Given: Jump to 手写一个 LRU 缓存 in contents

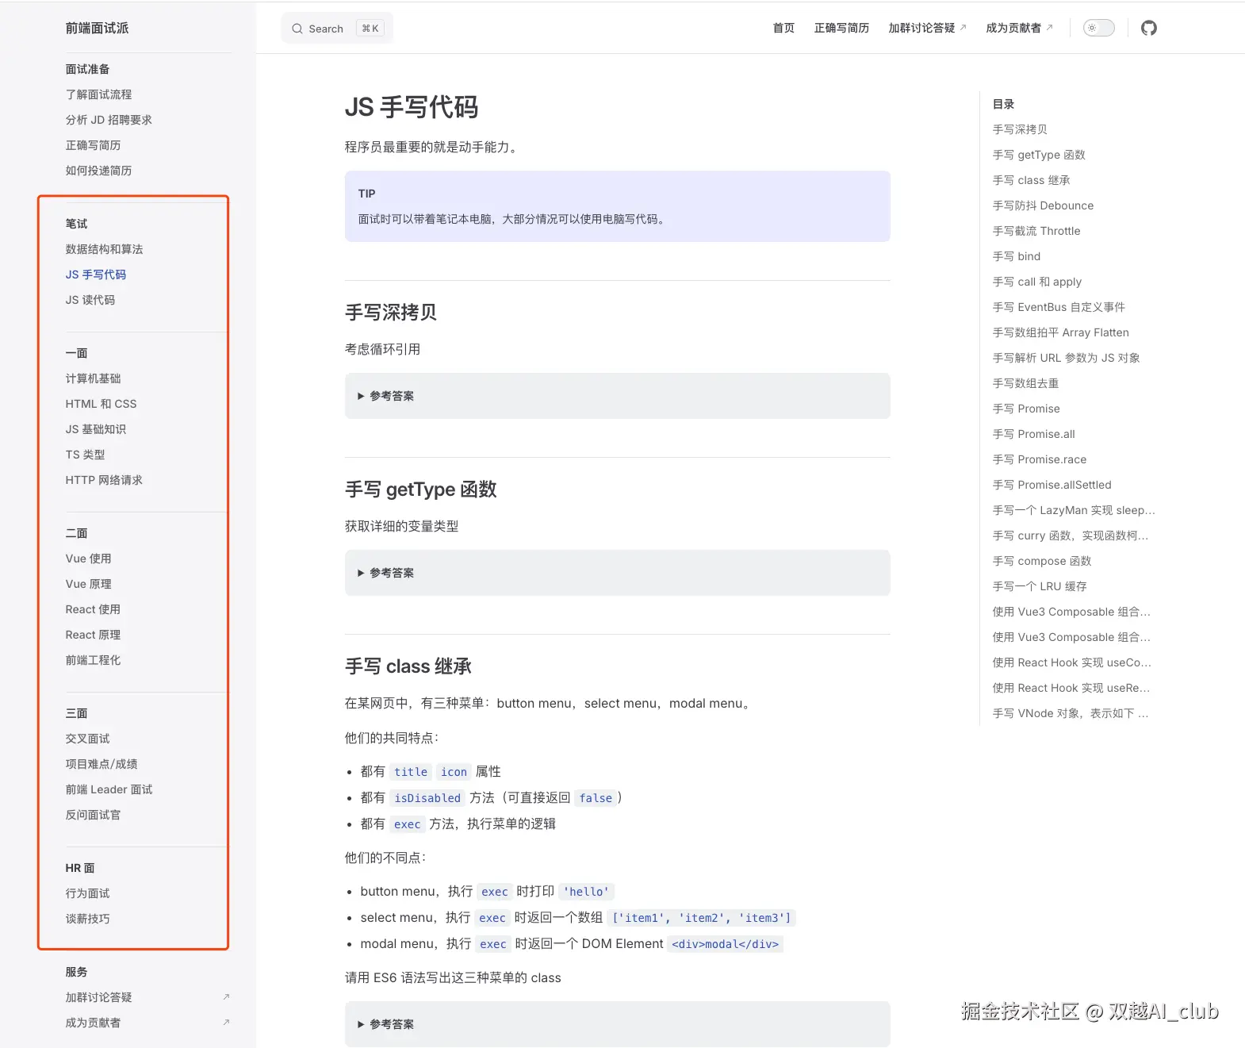Looking at the screenshot, I should click(1040, 586).
